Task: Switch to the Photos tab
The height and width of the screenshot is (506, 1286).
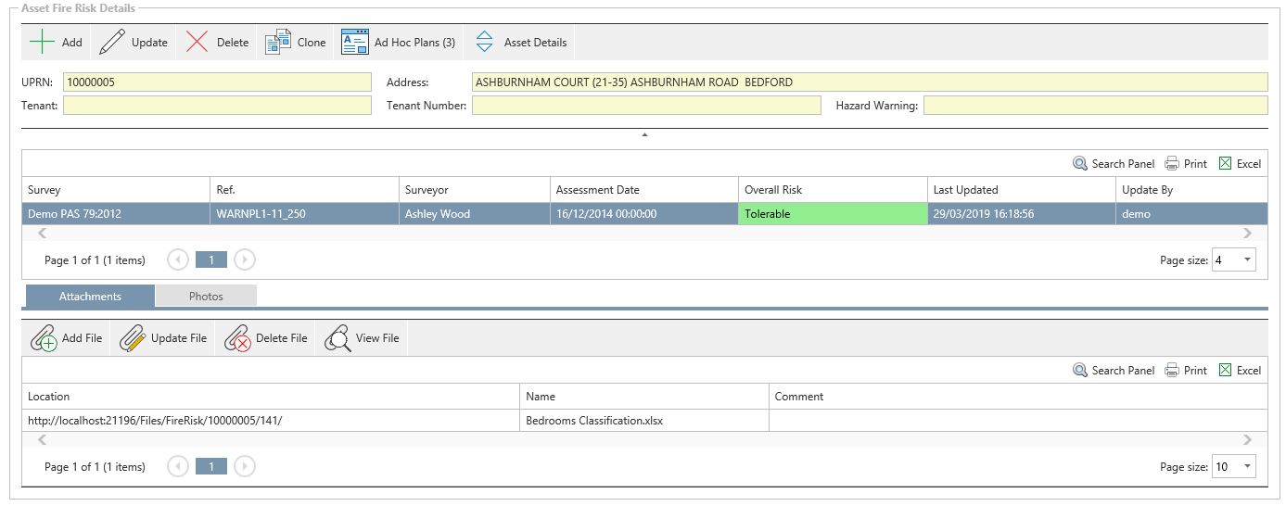Action: [206, 297]
